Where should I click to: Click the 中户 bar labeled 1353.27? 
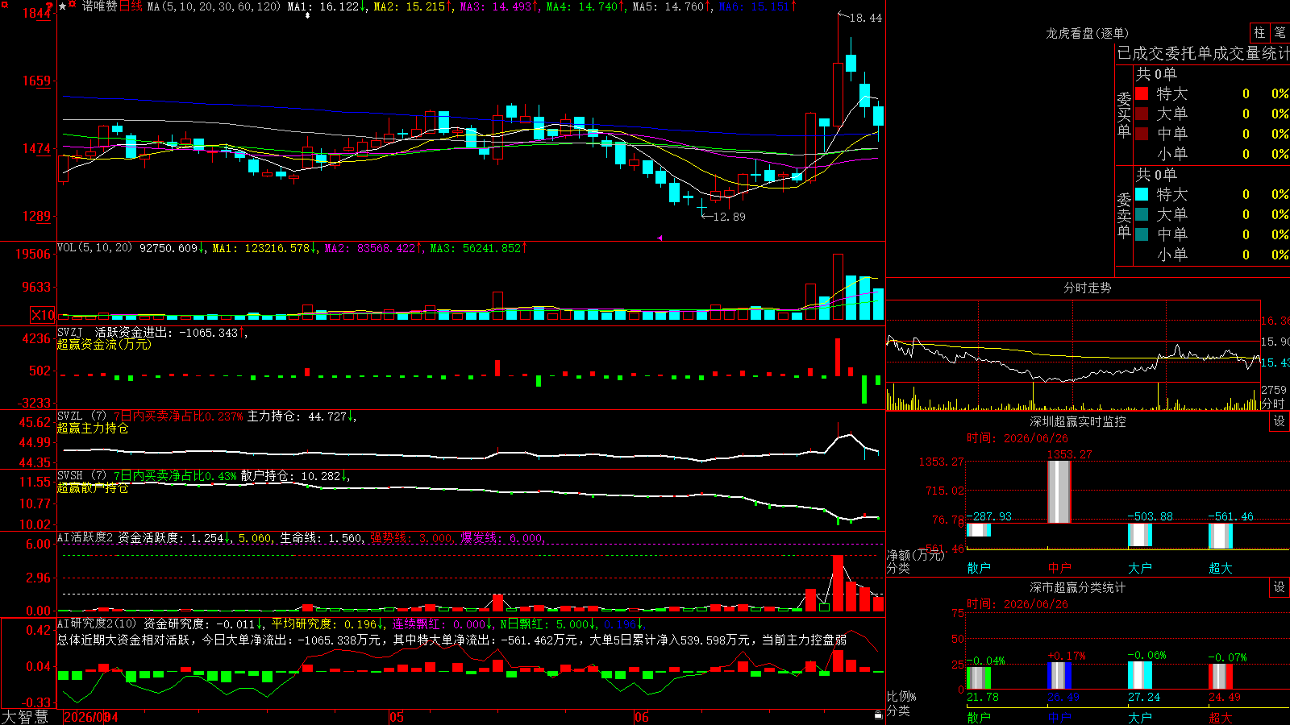(1059, 491)
